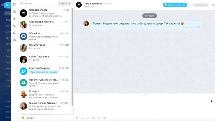The width and height of the screenshot is (215, 121).
Task: Open the telephony phone icon
Action: [14, 26]
